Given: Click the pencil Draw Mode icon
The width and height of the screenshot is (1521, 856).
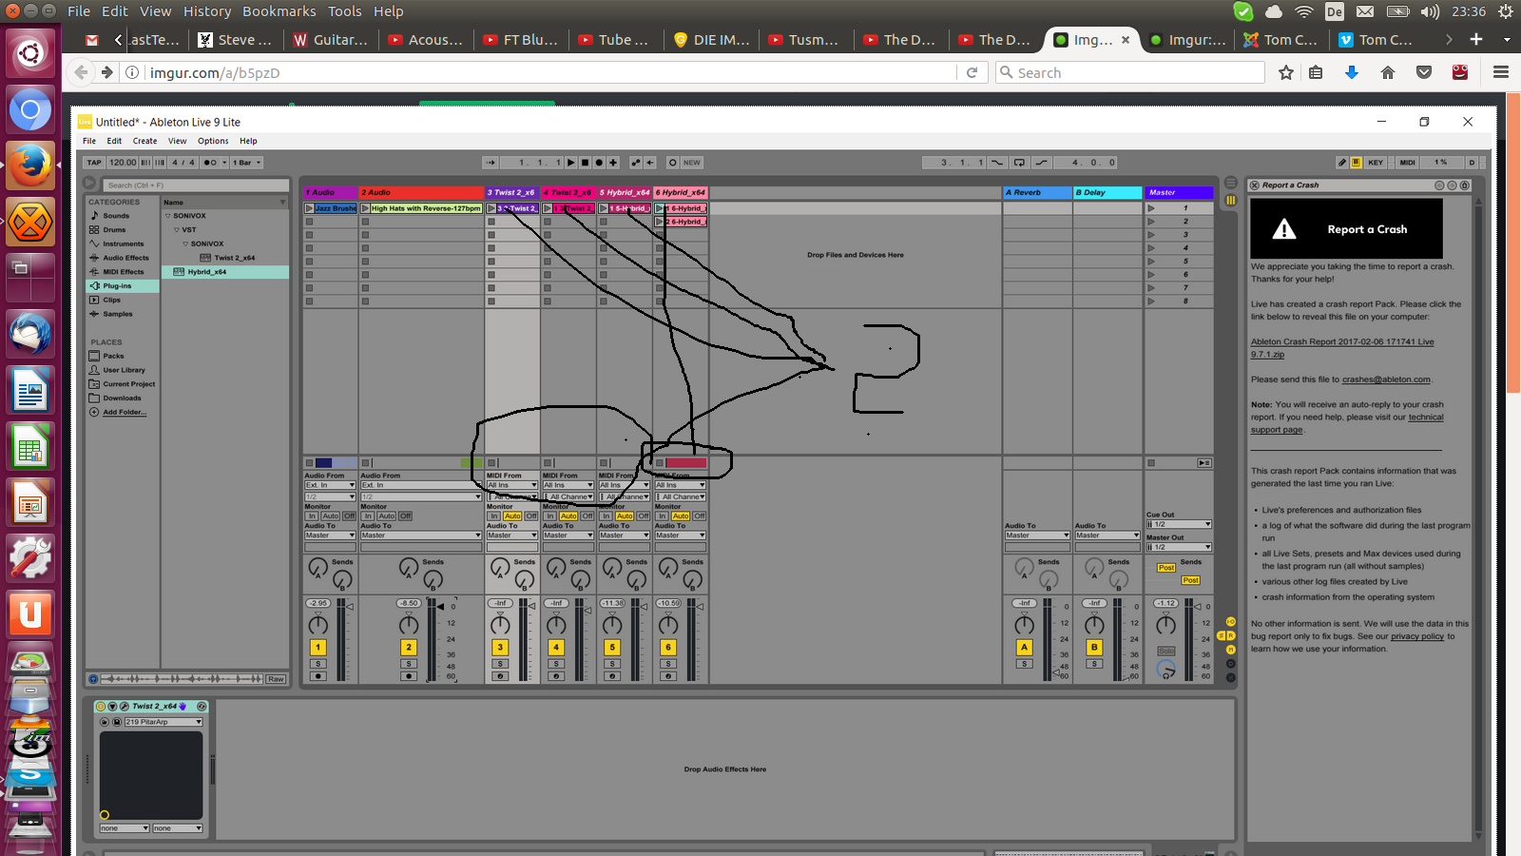Looking at the screenshot, I should point(1341,163).
